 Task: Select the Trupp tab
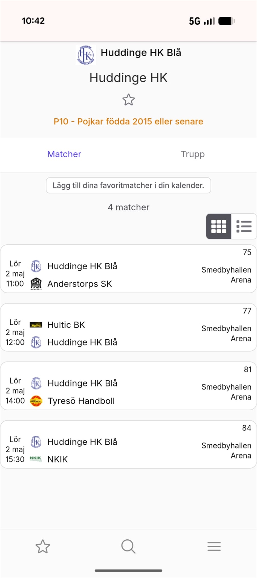pos(193,154)
